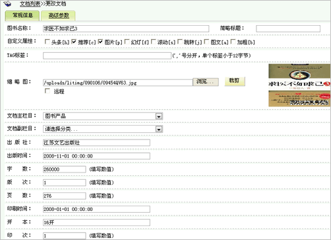This screenshot has height=240, width=331.
Task: Click the book cover thumbnail preview
Action: pos(299,85)
